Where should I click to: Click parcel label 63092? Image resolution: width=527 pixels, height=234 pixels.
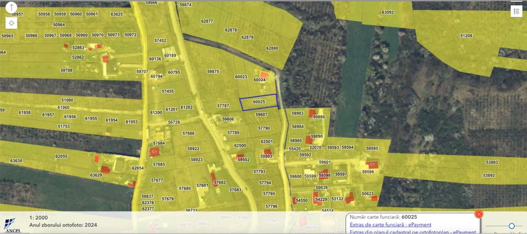387,12
